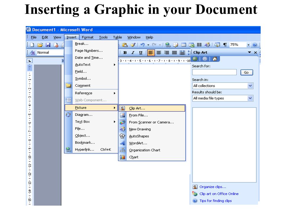Go back in the Clip Art task pane
Screen dimensions: 284x213
click(x=195, y=59)
